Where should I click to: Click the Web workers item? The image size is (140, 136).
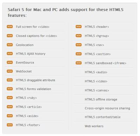94,126
